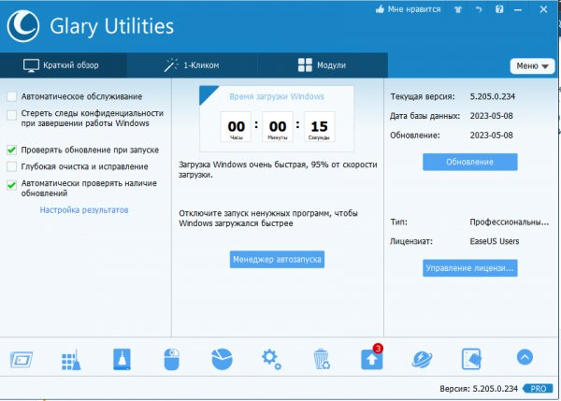Click the PRO badge in the status bar

pos(538,389)
